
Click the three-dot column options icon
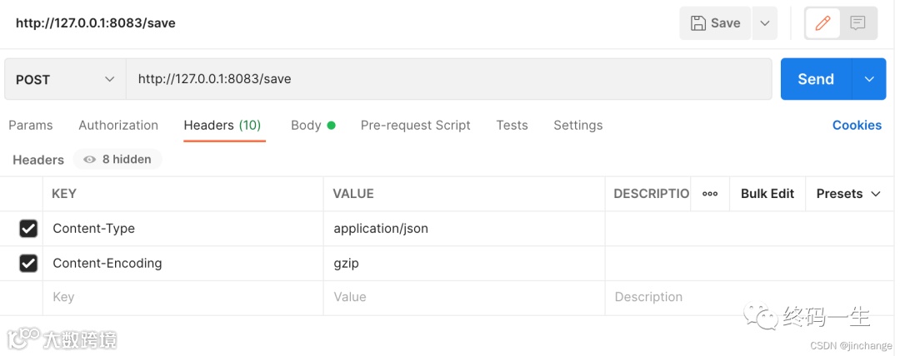(x=710, y=194)
